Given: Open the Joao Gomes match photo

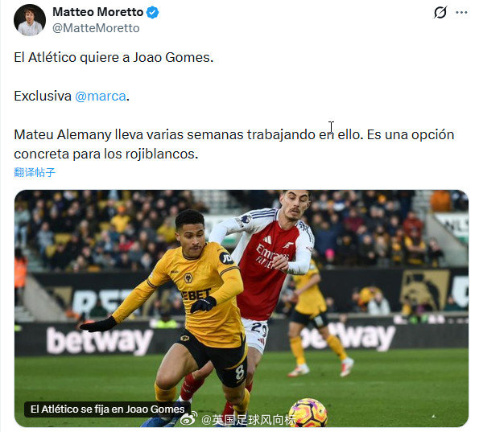Looking at the screenshot, I should 242,308.
